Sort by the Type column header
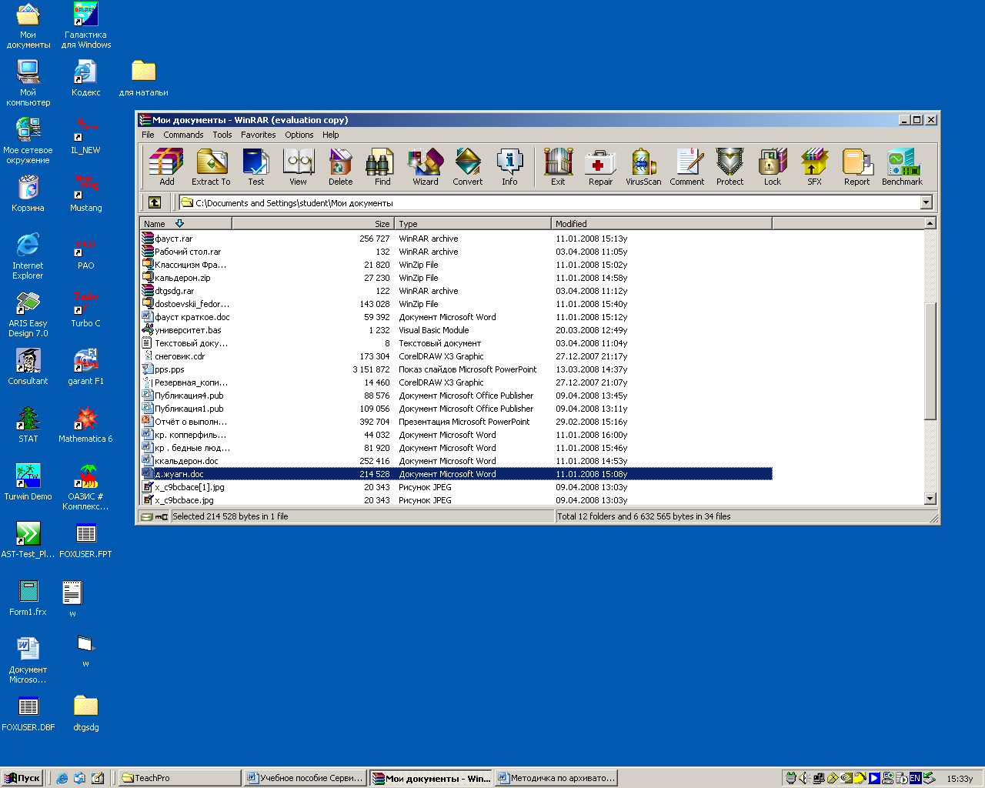Viewport: 985px width, 788px height. point(473,223)
